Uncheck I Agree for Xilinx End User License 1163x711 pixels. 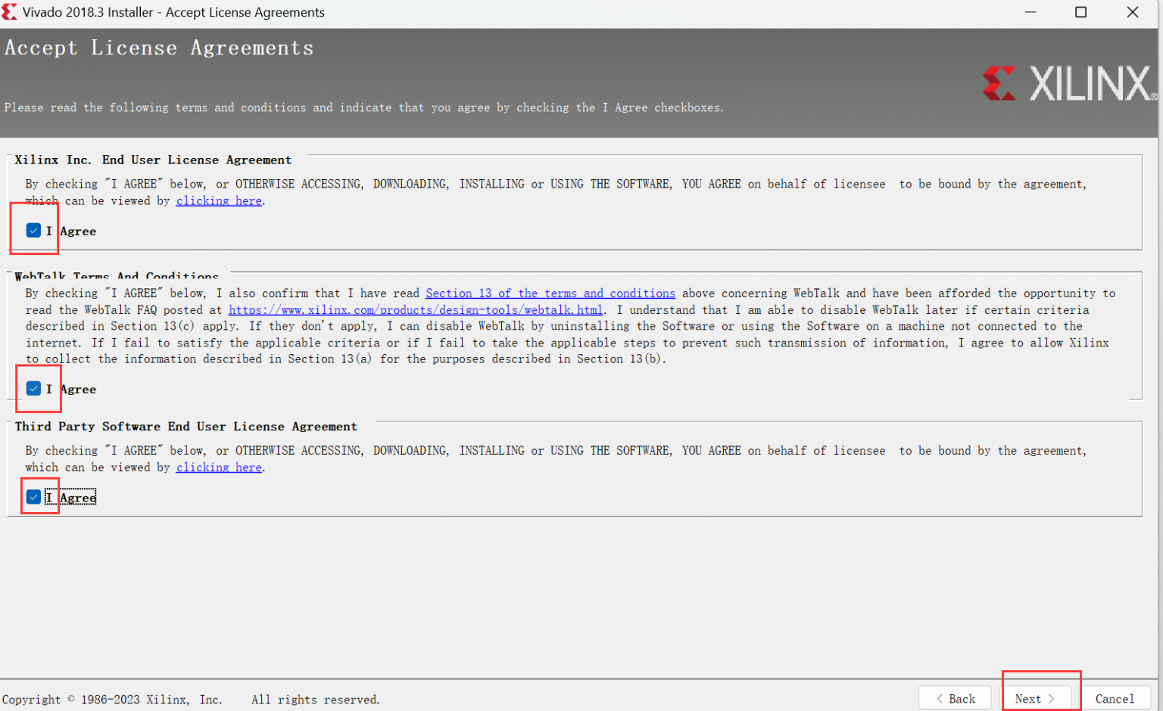[x=33, y=231]
